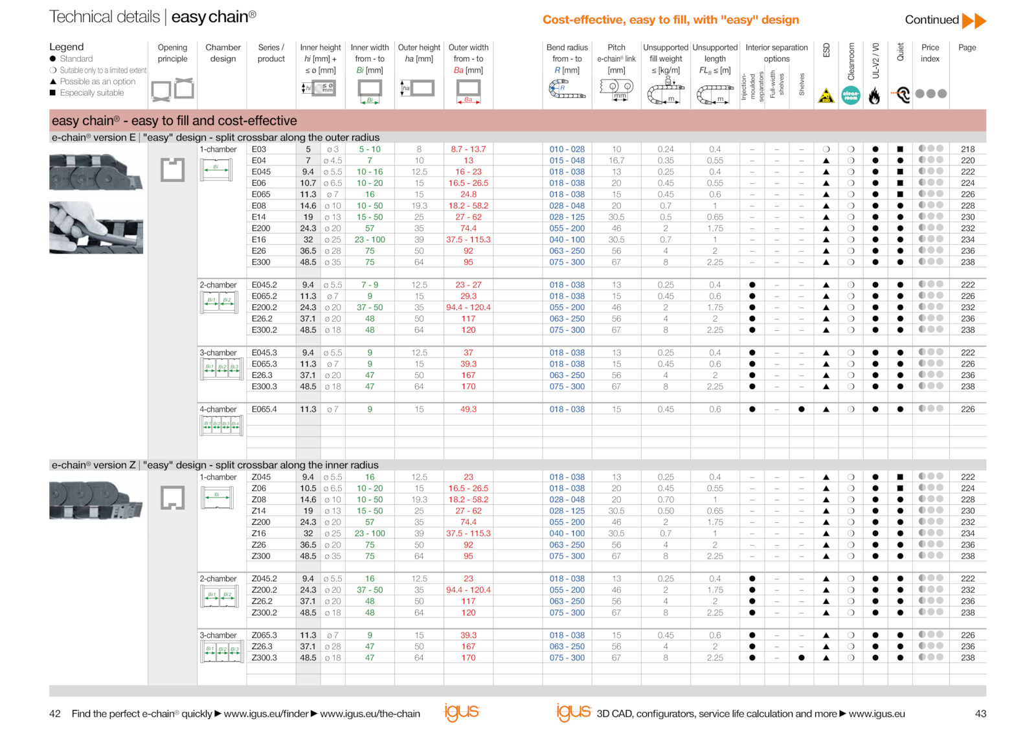Click the Standard filled-circle legend symbol
Image resolution: width=1036 pixels, height=732 pixels.
(53, 59)
